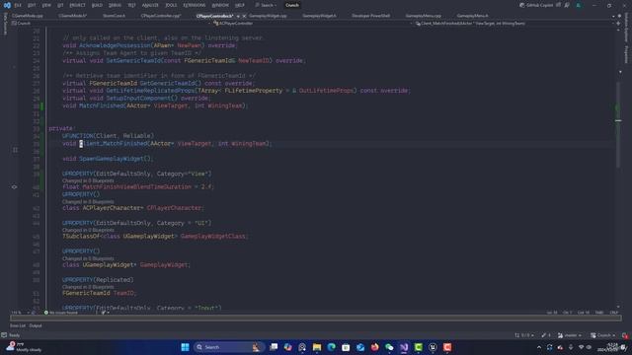The image size is (632, 355).
Task: Switch to the CGameMode.cpp tab
Action: 28,16
